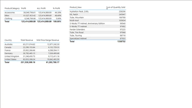
Task: Click total quantity 1338752
Action: click(x=121, y=41)
